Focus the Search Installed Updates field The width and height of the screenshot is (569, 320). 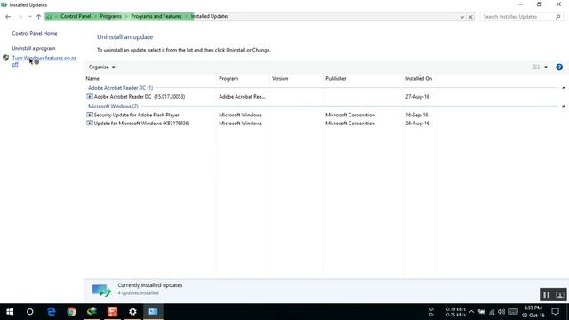pyautogui.click(x=521, y=17)
